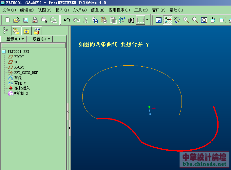Copy the selected feature
This screenshot has height=170, width=231.
(95, 20)
